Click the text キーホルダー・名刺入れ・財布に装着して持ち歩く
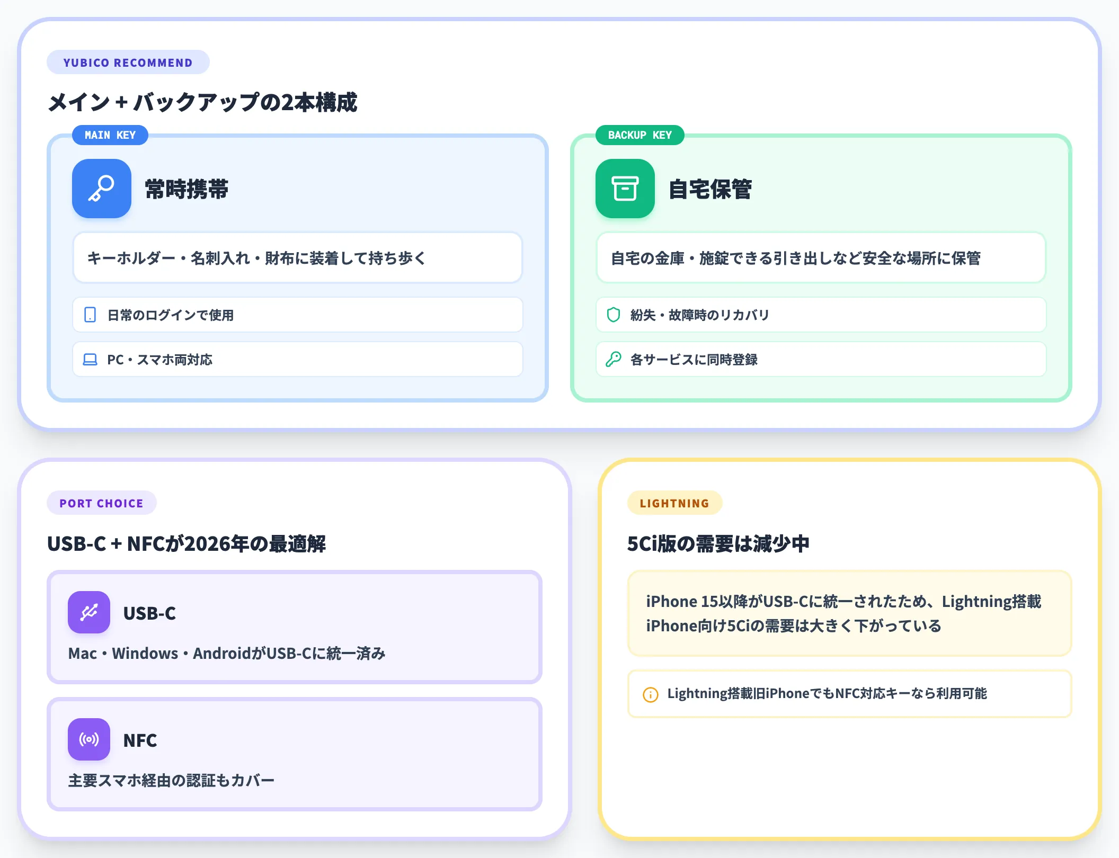Screen dimensions: 1119x858 [x=256, y=258]
